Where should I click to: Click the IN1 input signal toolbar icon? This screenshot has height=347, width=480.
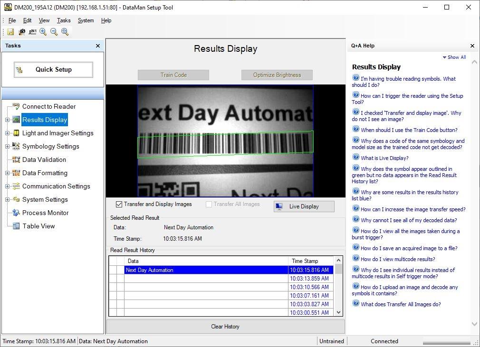coord(32,32)
